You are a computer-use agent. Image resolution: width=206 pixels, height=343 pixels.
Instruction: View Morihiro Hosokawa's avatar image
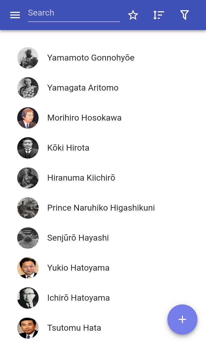pyautogui.click(x=28, y=118)
